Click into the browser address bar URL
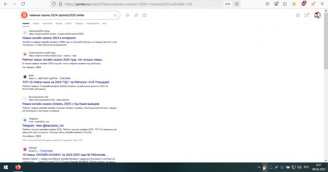Screen dimensions: 328x172 click(x=128, y=4)
